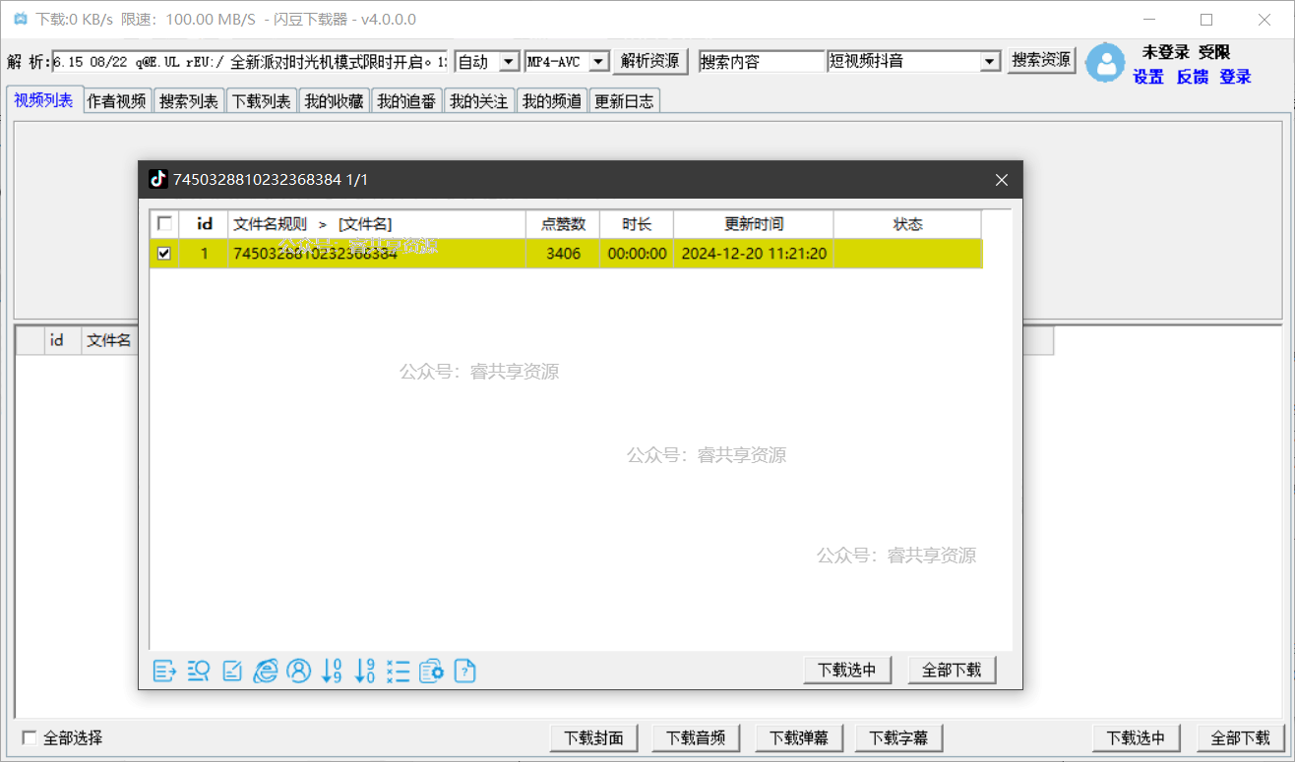Click the 文件名 header in main list
This screenshot has height=762, width=1295.
[x=108, y=340]
